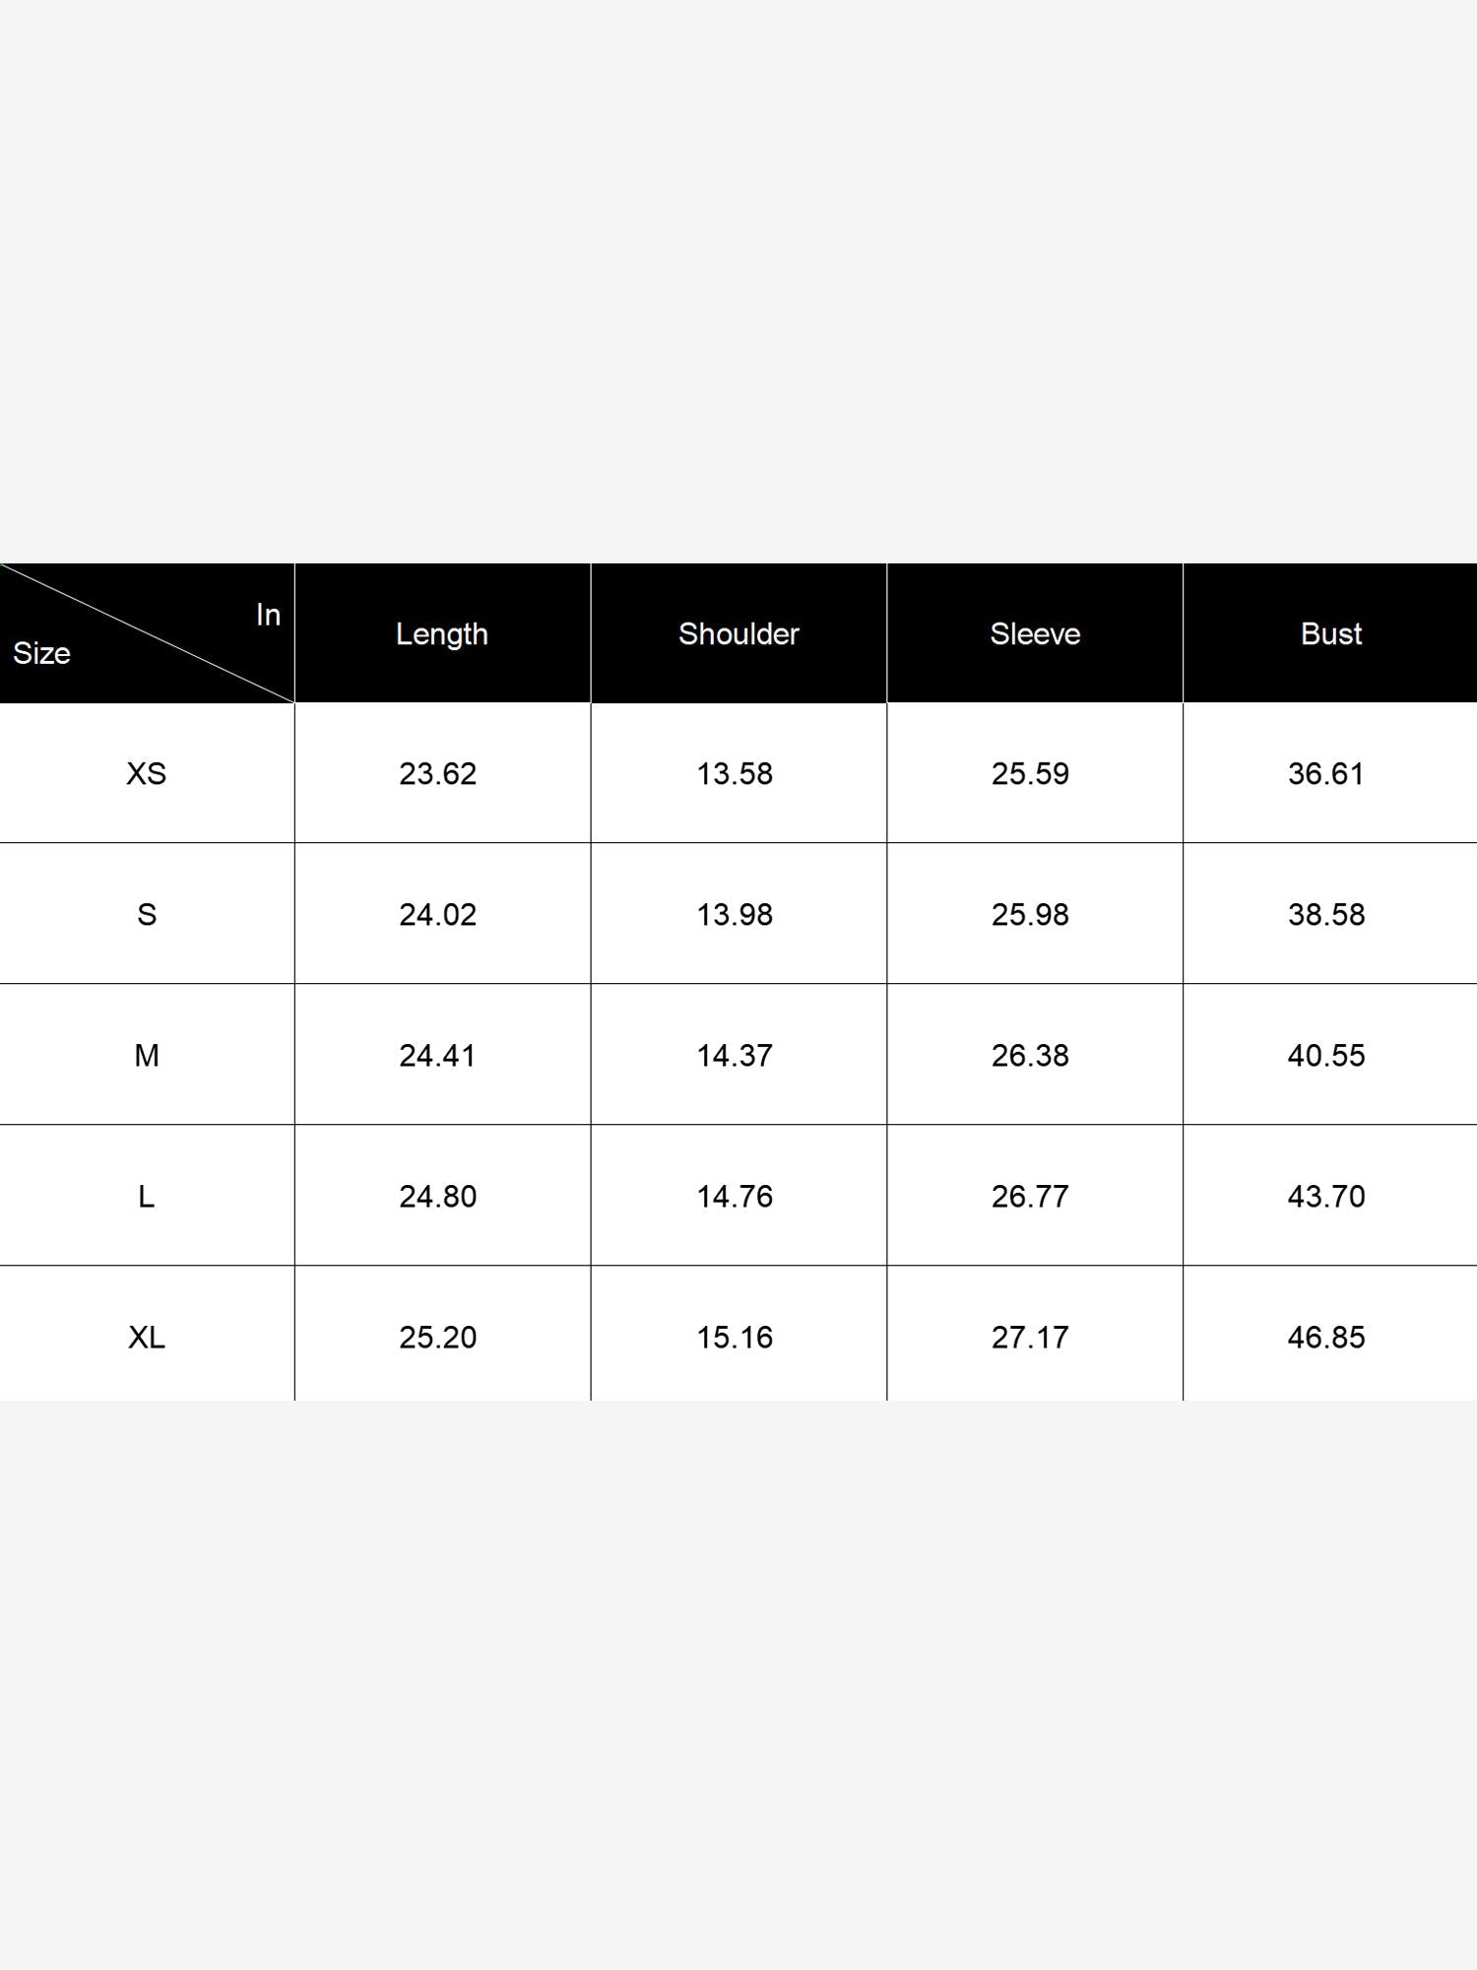Select the M size row label

[147, 1056]
